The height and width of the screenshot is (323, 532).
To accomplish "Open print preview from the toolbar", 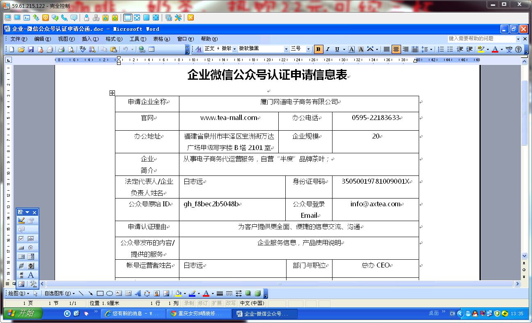I will pyautogui.click(x=71, y=49).
